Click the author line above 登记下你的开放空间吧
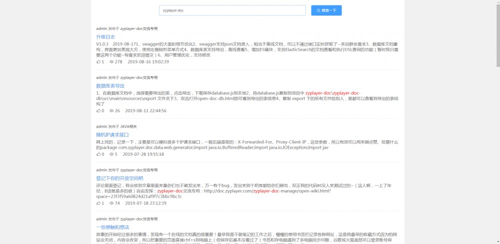This screenshot has width=500, height=244. (x=127, y=170)
